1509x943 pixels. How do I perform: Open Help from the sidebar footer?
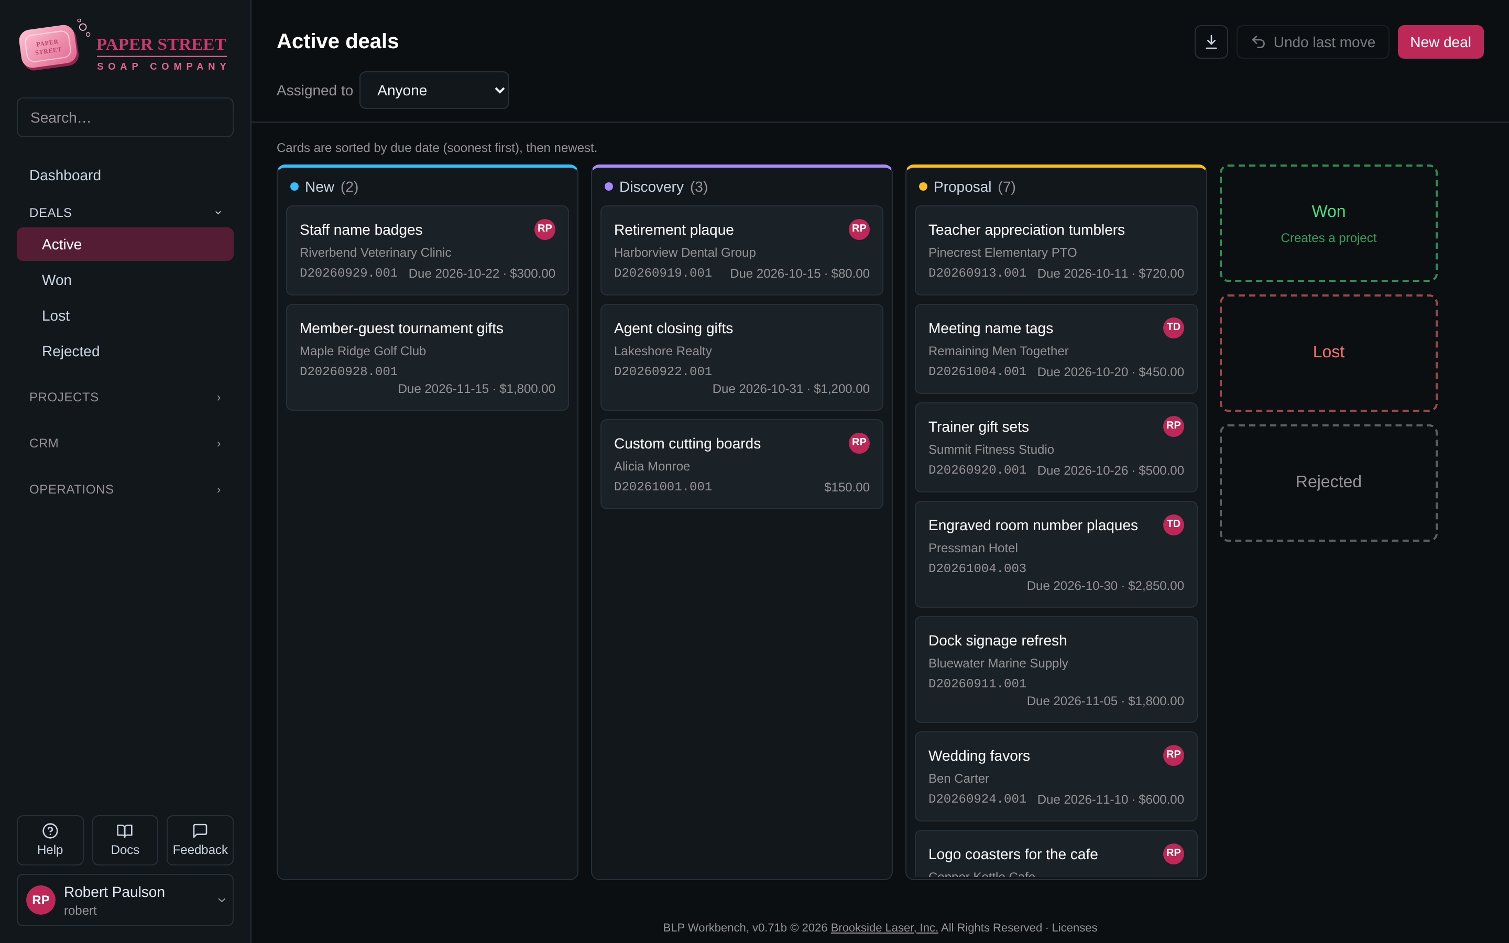click(50, 839)
